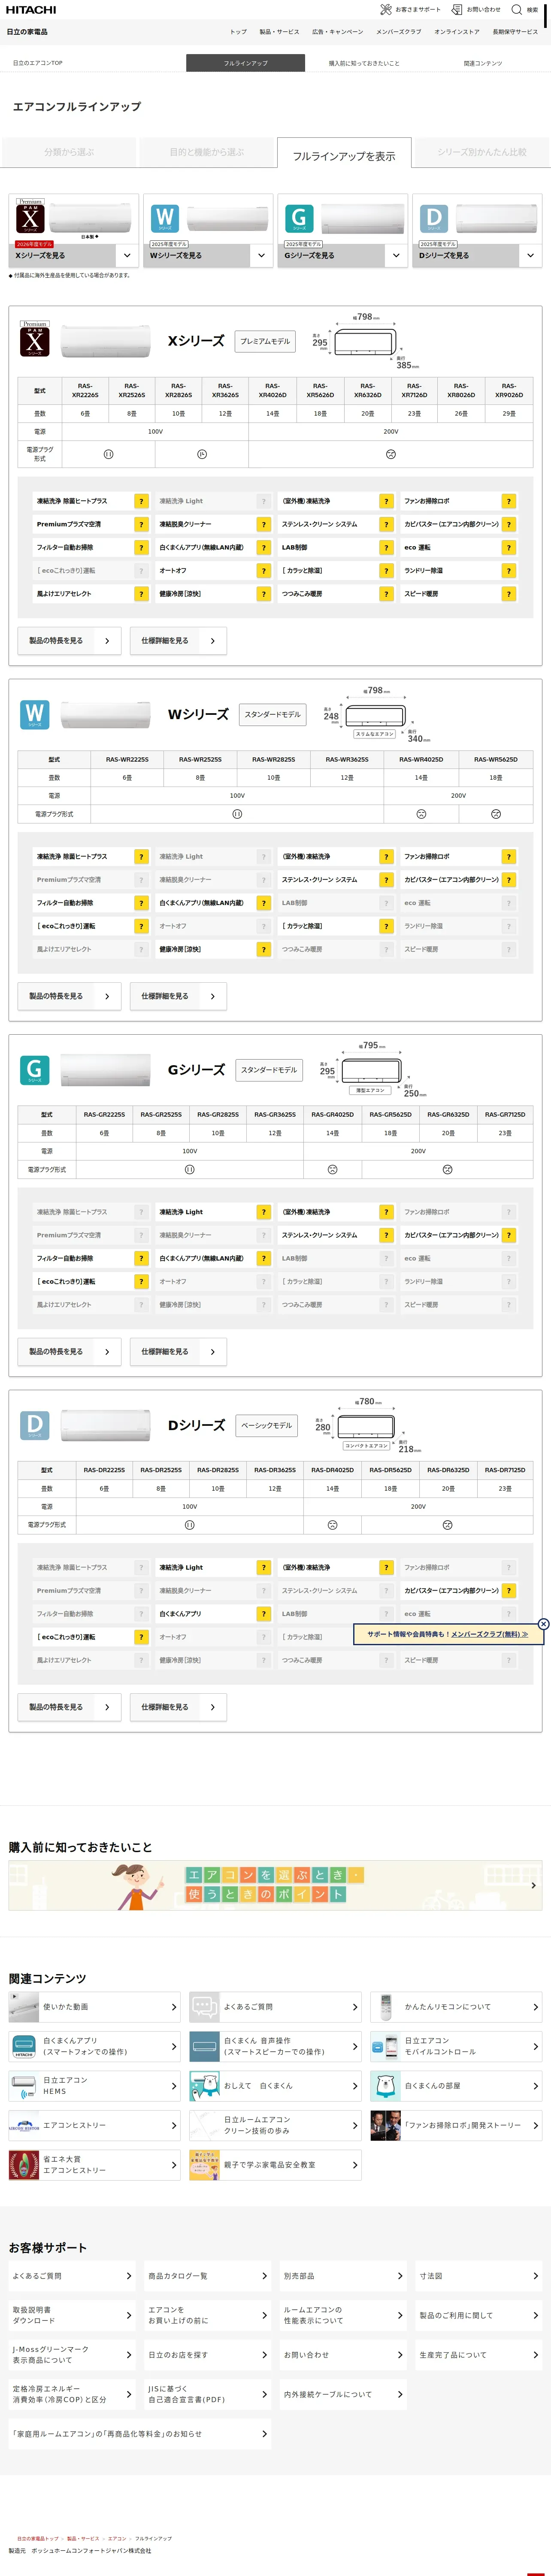
Task: Click 製品の特長を見る for Wシリーズ
Action: (69, 996)
